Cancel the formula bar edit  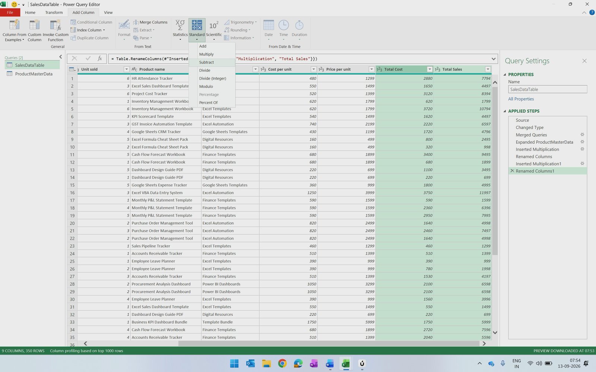click(74, 58)
